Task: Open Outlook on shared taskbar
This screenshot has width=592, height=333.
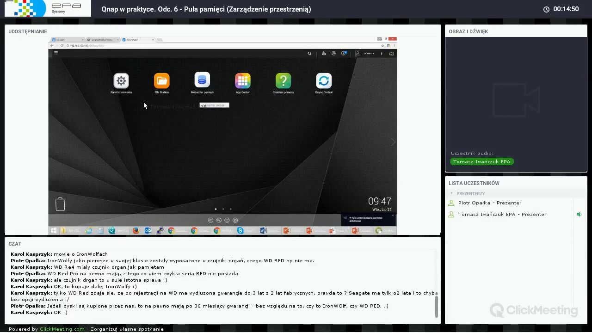Action: pyautogui.click(x=148, y=231)
